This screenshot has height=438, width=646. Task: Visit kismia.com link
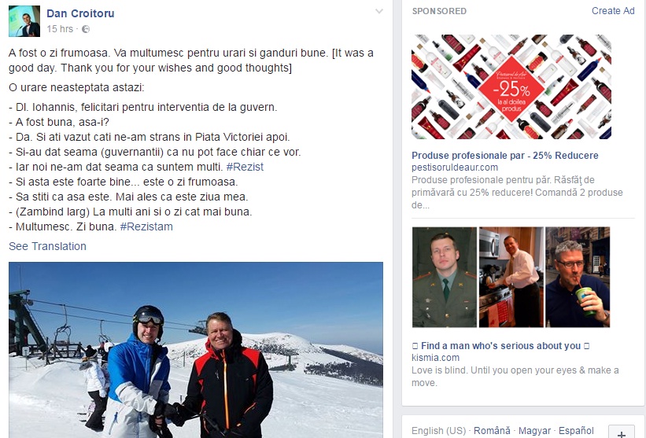point(435,358)
